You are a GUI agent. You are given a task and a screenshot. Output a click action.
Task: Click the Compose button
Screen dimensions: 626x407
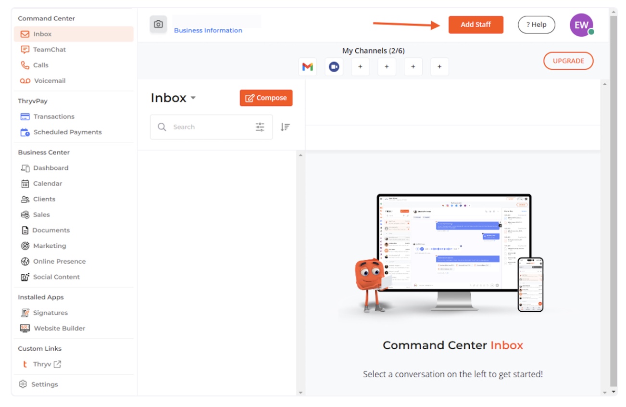[x=266, y=98]
